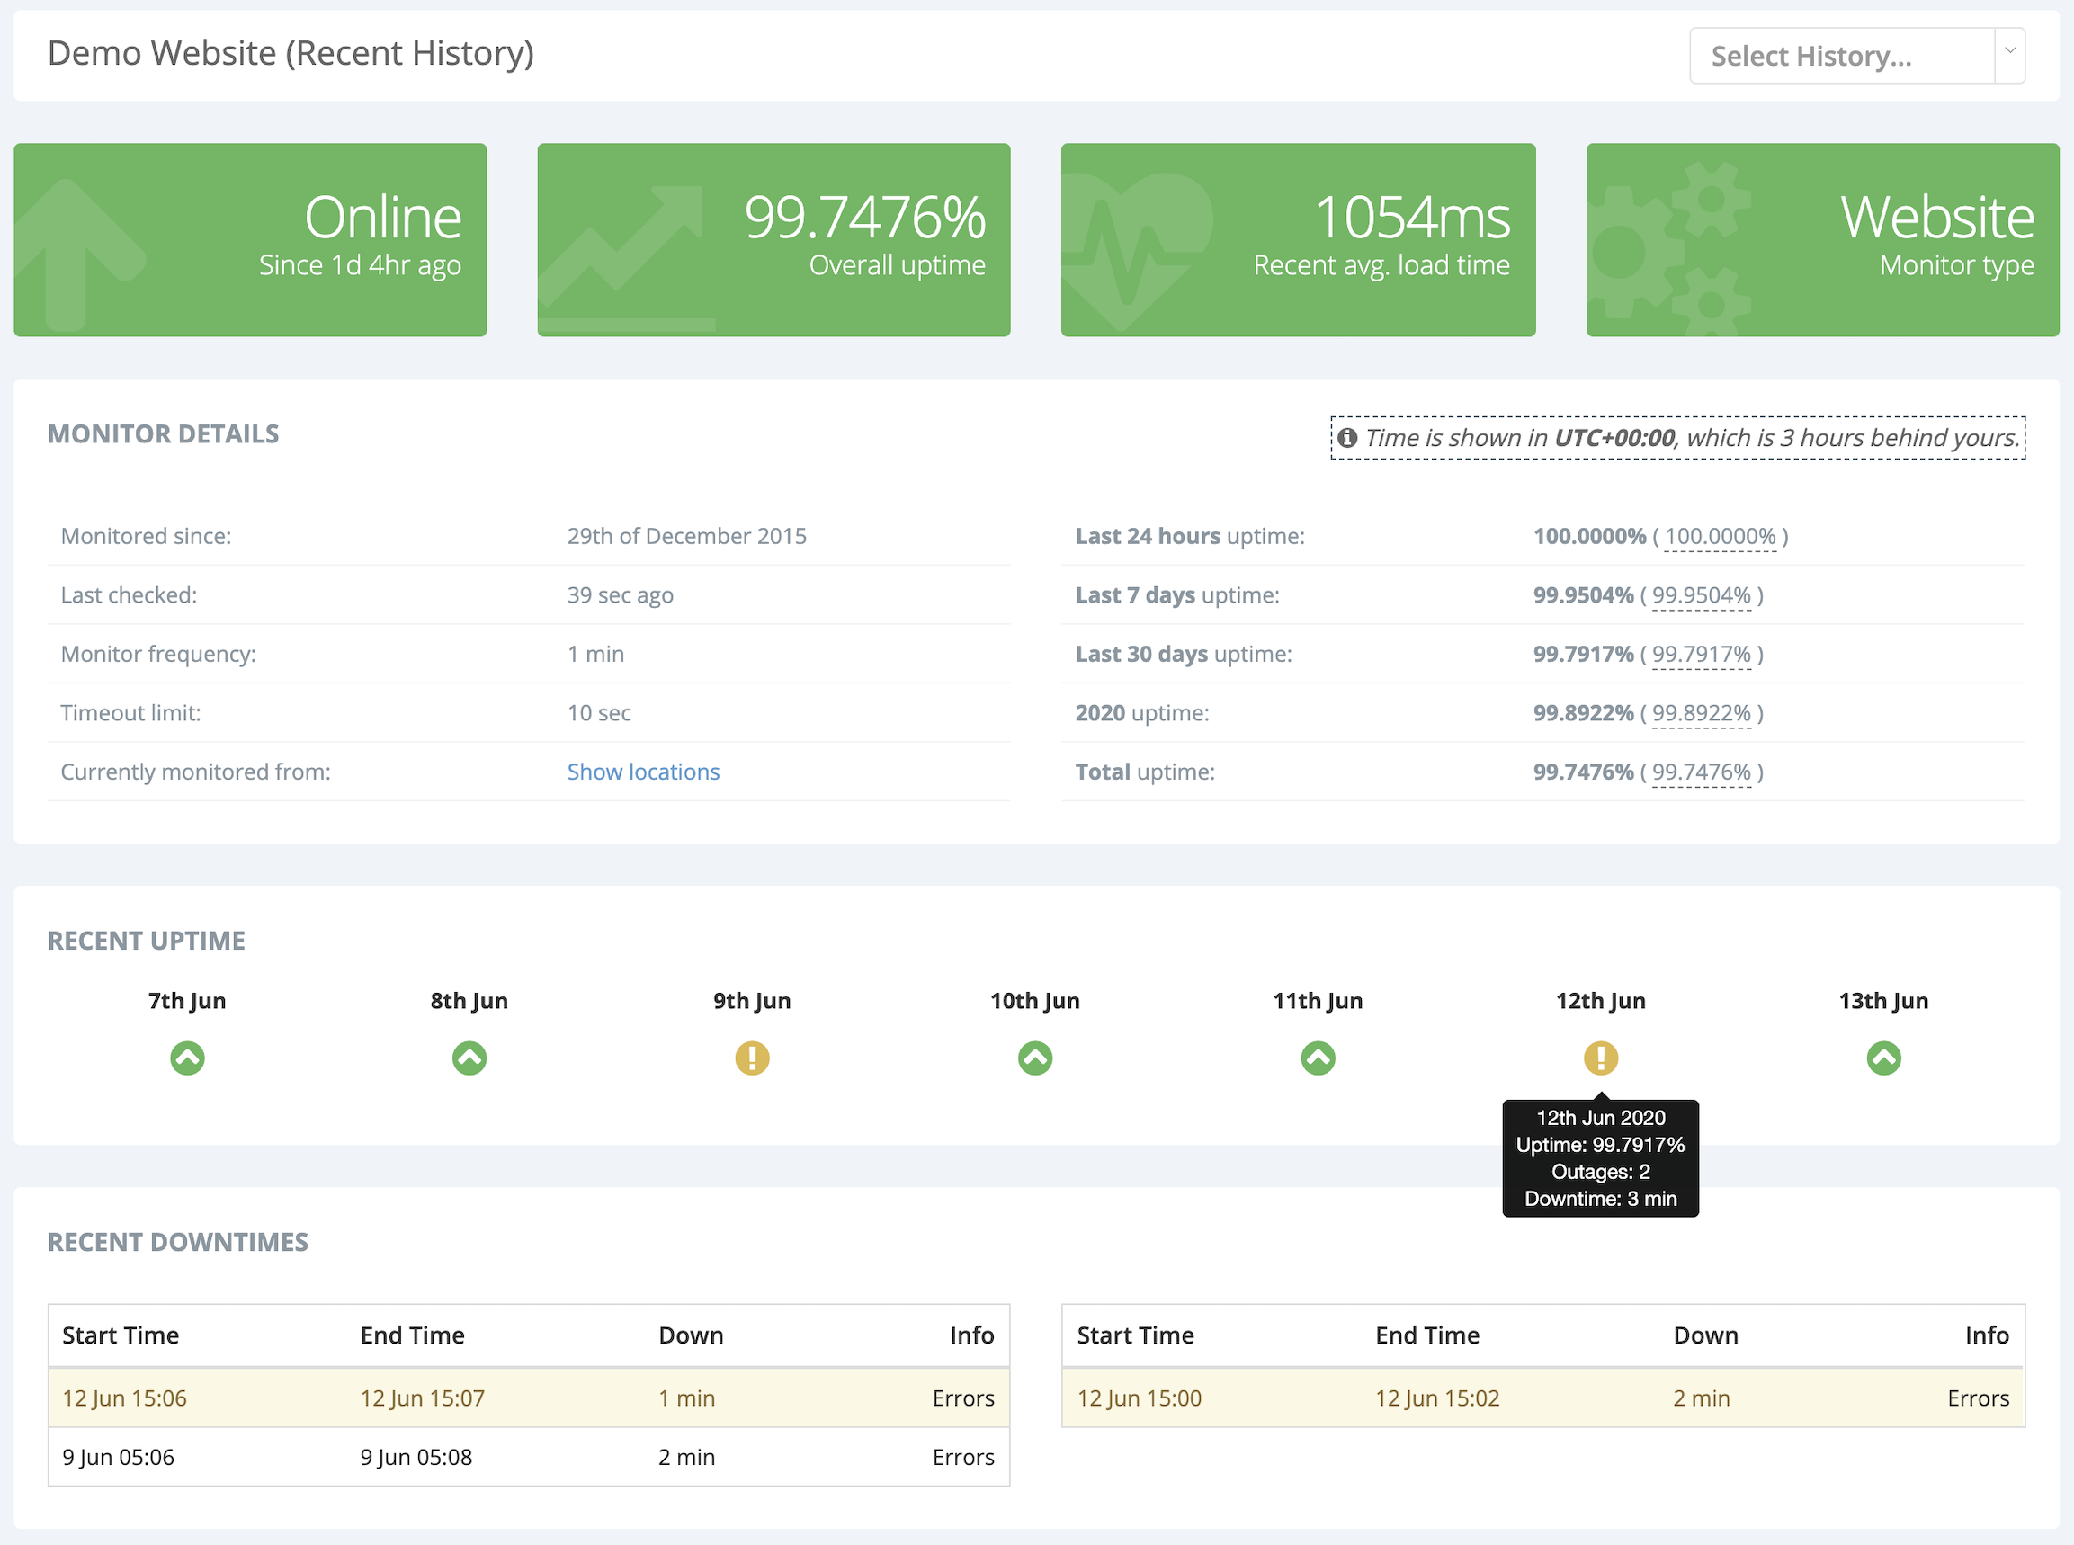
Task: Click the underlined Last 7 days 99.9504% value
Action: click(x=1701, y=595)
